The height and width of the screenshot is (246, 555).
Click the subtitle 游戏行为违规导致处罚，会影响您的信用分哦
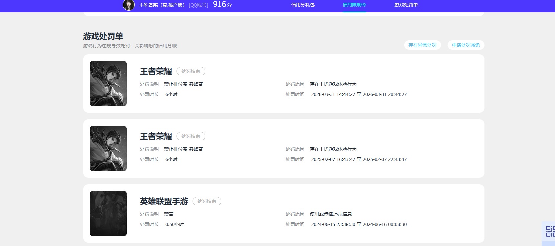[130, 46]
